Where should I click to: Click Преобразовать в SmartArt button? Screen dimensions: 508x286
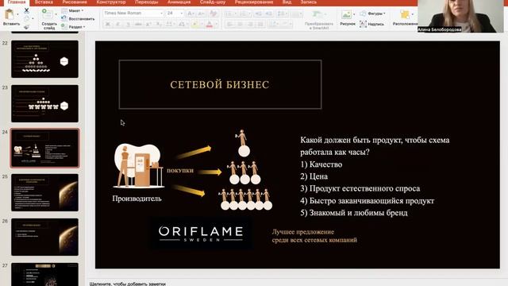coord(319,20)
